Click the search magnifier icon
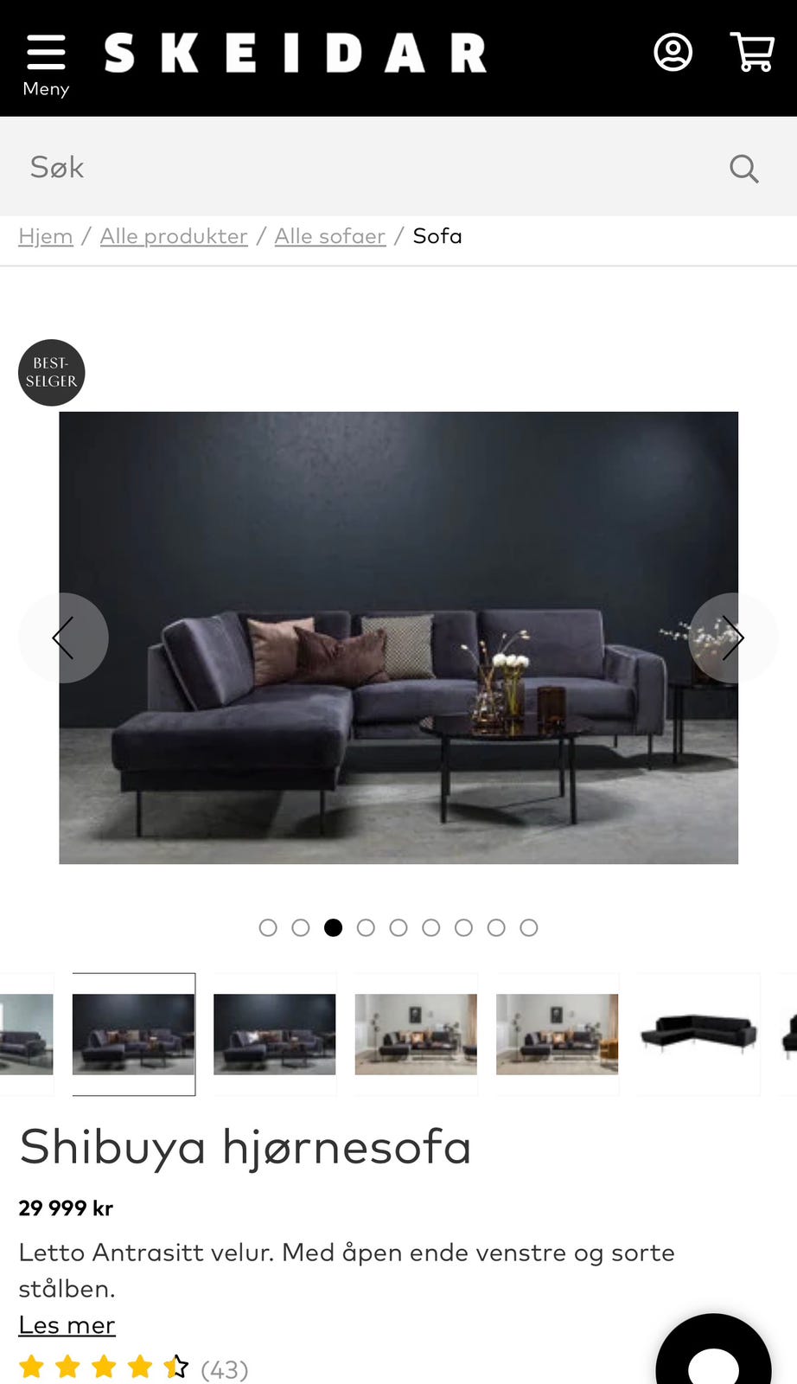 pyautogui.click(x=743, y=168)
